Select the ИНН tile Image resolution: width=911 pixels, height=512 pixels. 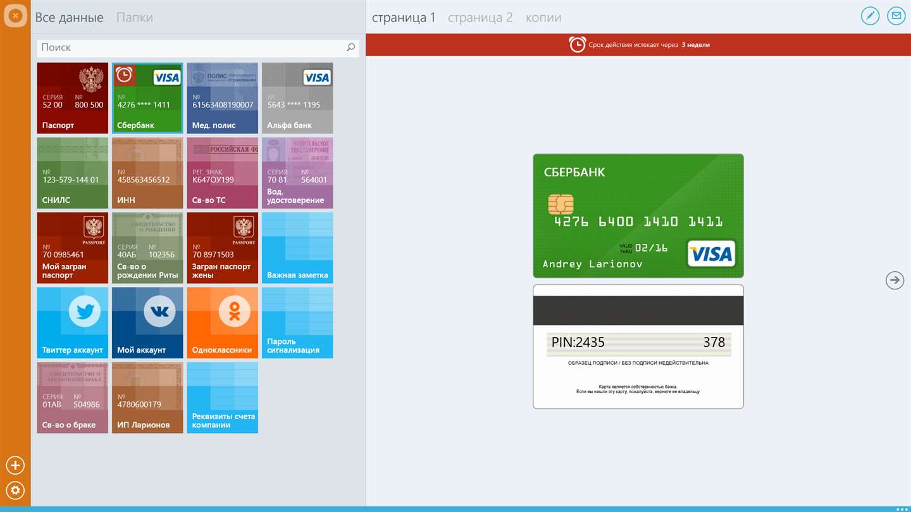pos(147,173)
